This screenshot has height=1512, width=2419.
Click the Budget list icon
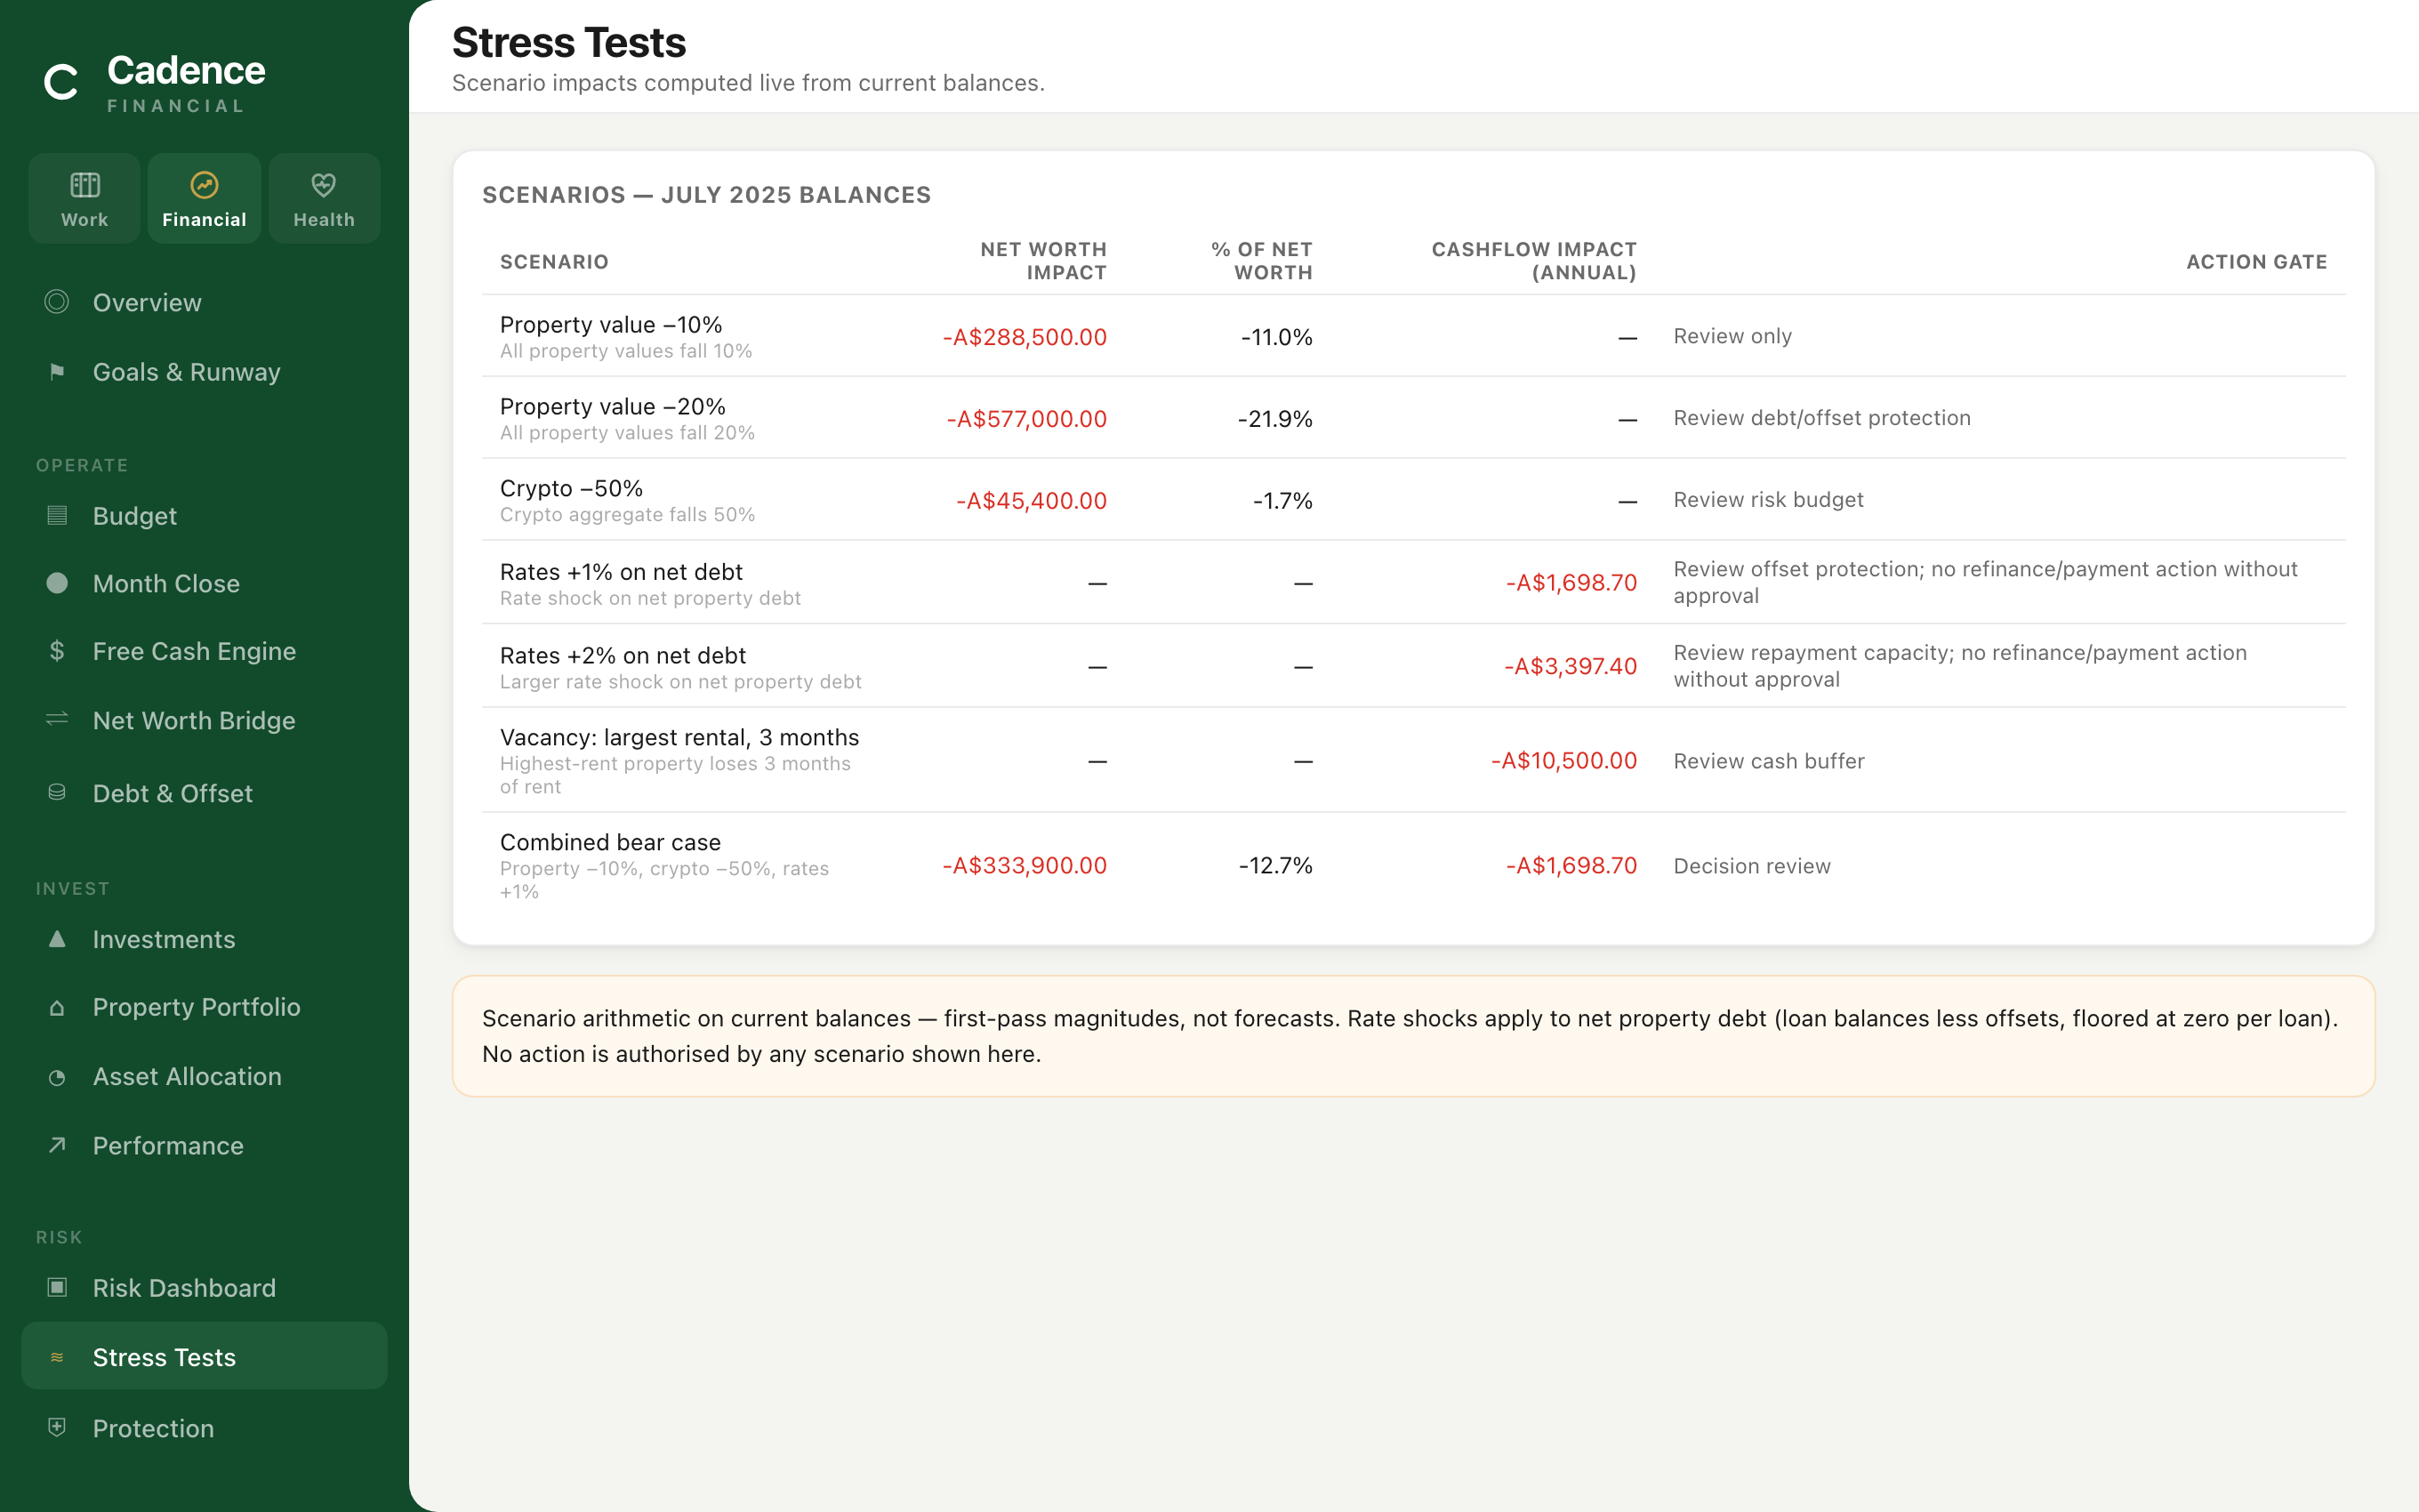pos(57,516)
